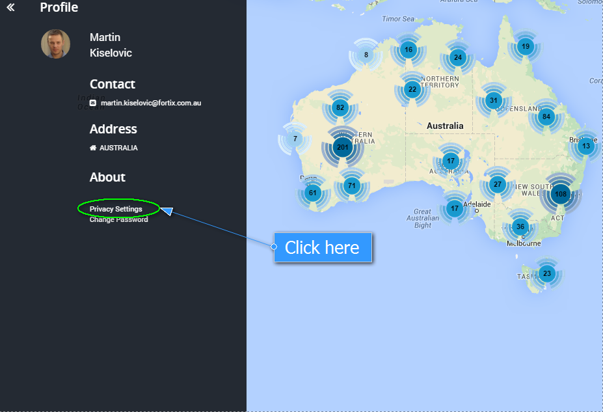Open the cluster marker showing 82

(340, 108)
